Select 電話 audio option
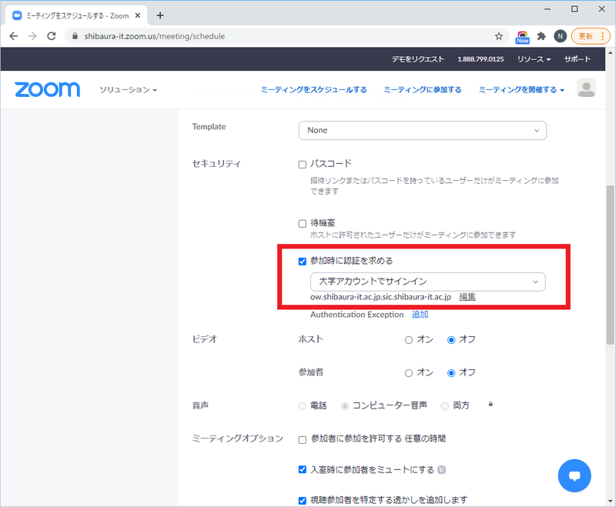616x507 pixels. tap(302, 406)
